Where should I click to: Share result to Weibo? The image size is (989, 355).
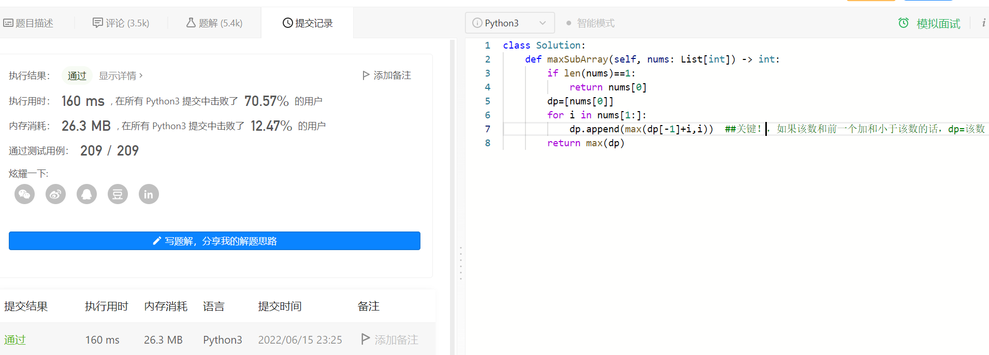pos(55,194)
